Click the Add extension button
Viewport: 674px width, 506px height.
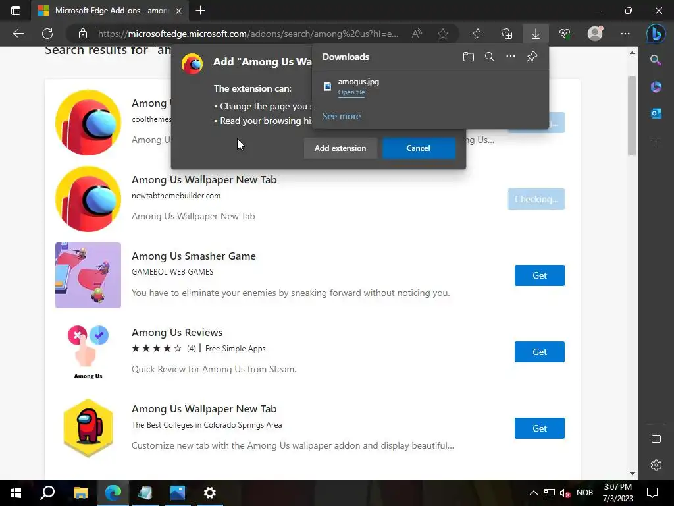(340, 148)
